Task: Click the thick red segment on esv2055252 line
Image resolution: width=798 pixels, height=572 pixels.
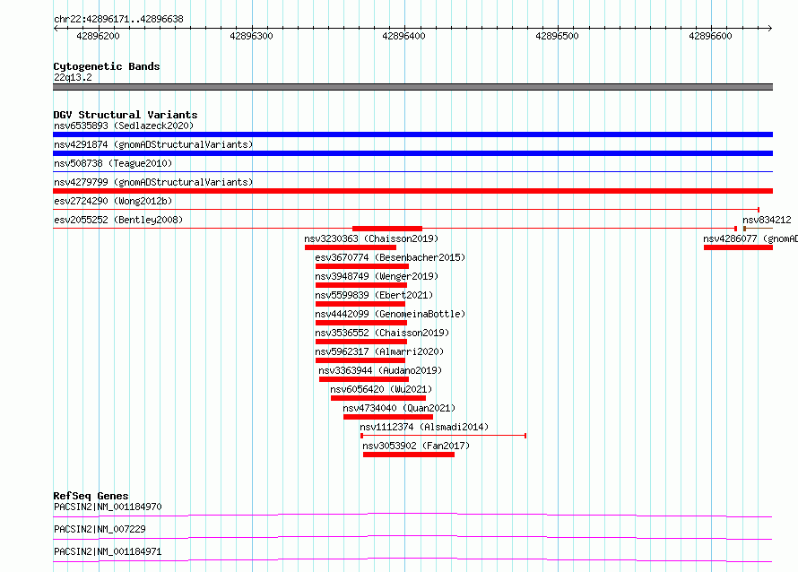Action: coord(387,229)
